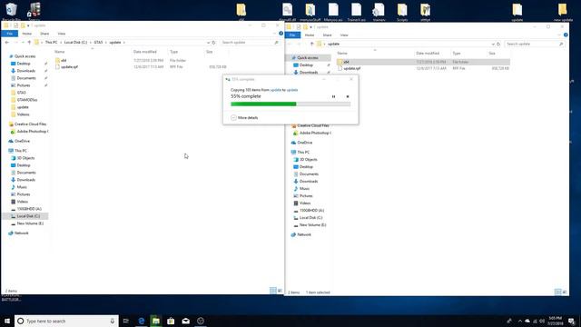Switch right window to Large icons view
Image resolution: width=581 pixels, height=327 pixels.
pyautogui.click(x=565, y=292)
